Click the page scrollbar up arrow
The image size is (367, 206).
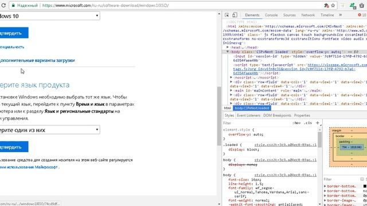click(219, 14)
